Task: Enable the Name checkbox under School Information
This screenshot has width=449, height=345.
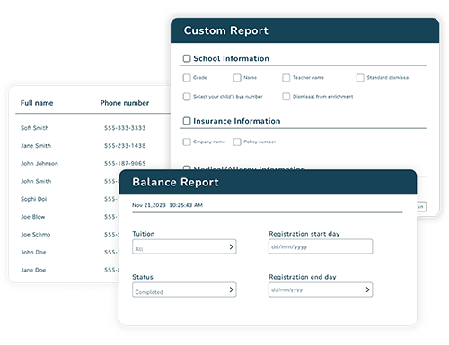Action: pos(237,78)
